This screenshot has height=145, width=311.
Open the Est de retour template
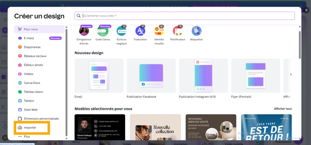pos(266,127)
